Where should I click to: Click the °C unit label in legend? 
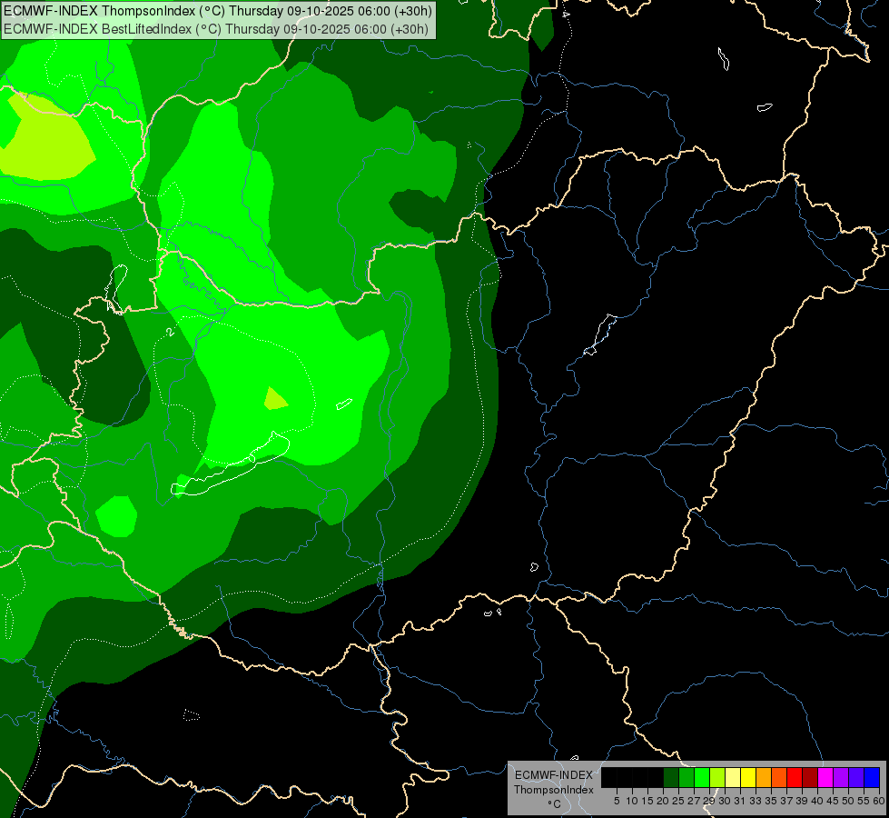click(555, 804)
